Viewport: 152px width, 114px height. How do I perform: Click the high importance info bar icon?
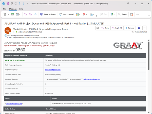pos(6,35)
